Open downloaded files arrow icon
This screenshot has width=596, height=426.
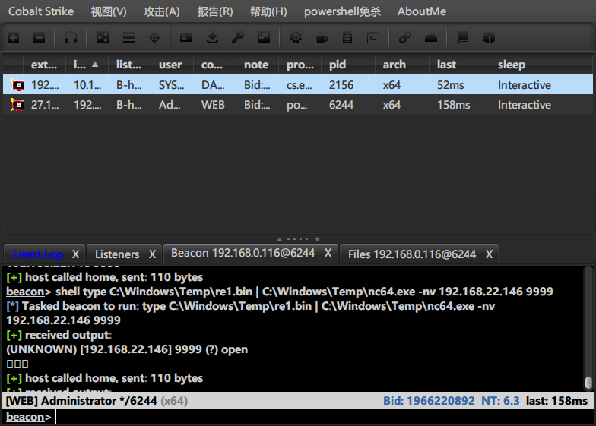point(212,38)
